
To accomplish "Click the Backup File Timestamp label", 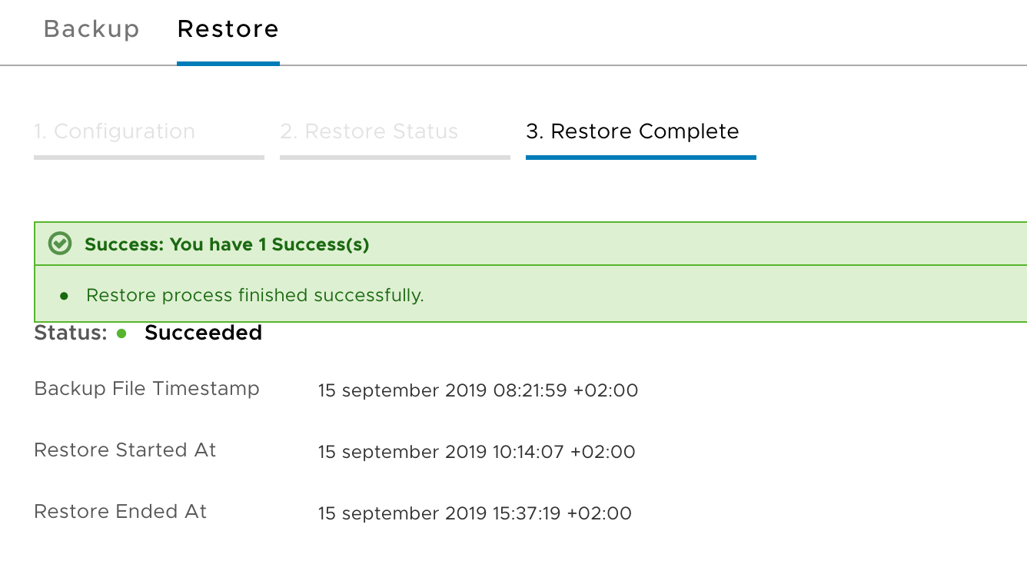I will [x=147, y=389].
